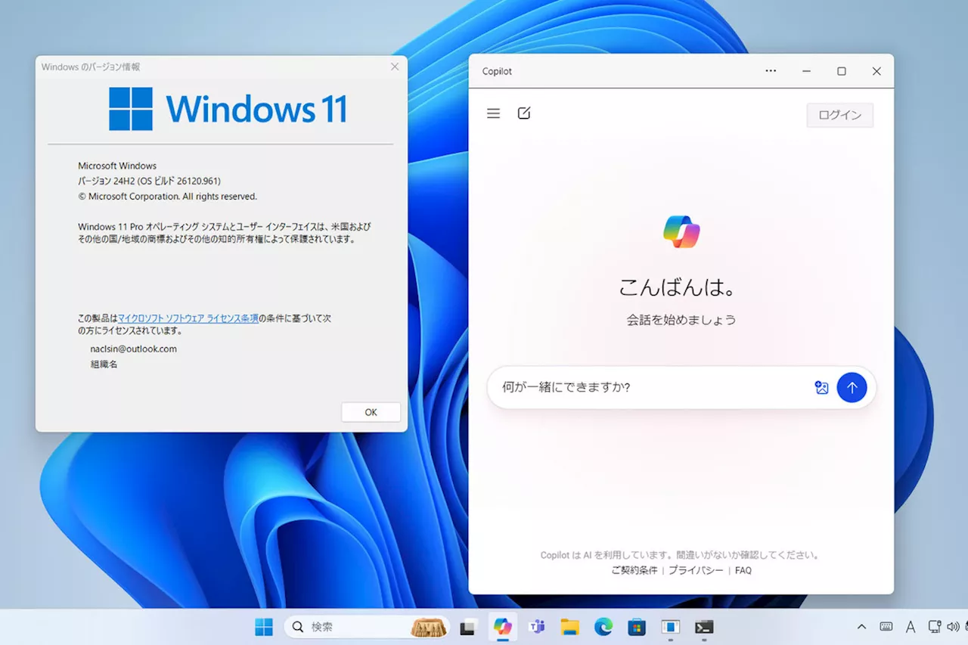Click OK in the Windows version dialog
Screen dimensions: 968x645
click(x=371, y=412)
